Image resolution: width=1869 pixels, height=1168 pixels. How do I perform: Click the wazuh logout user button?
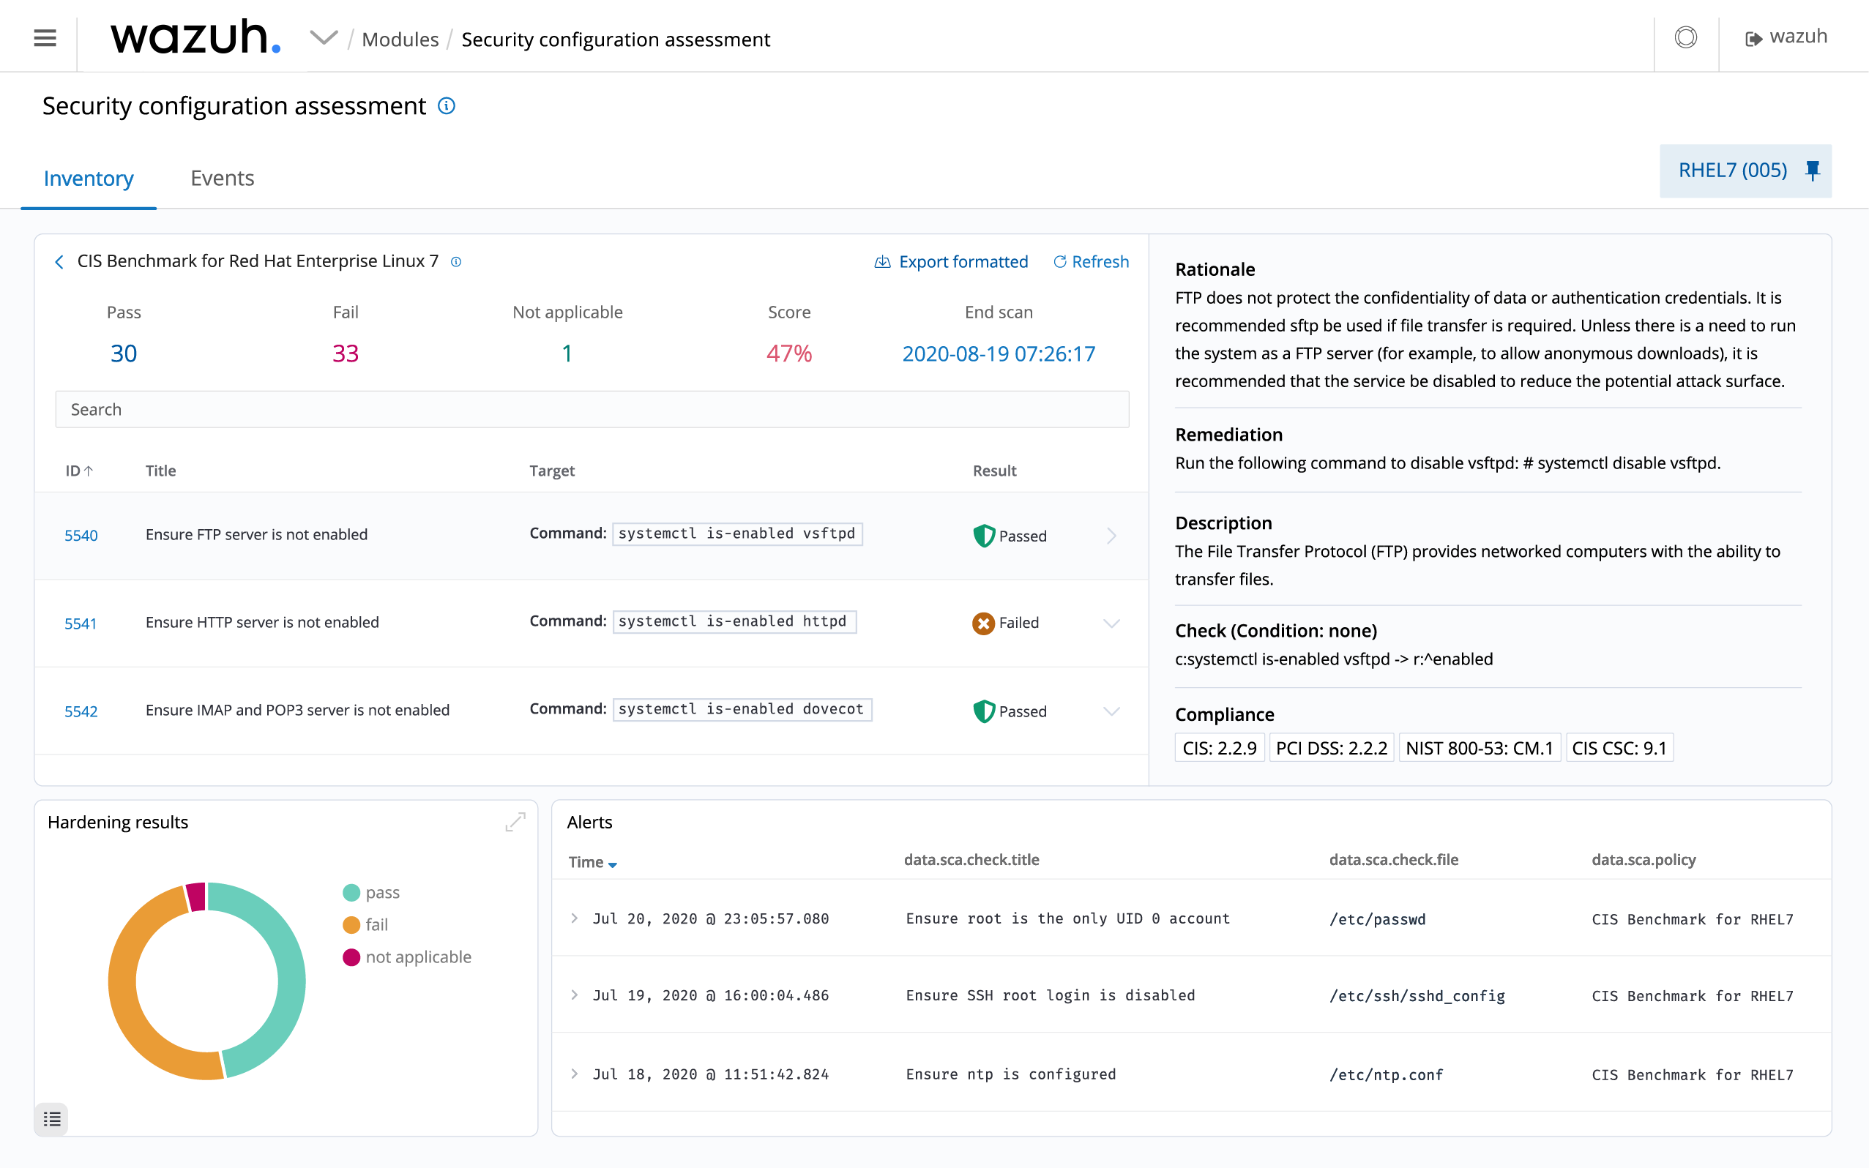[1786, 37]
